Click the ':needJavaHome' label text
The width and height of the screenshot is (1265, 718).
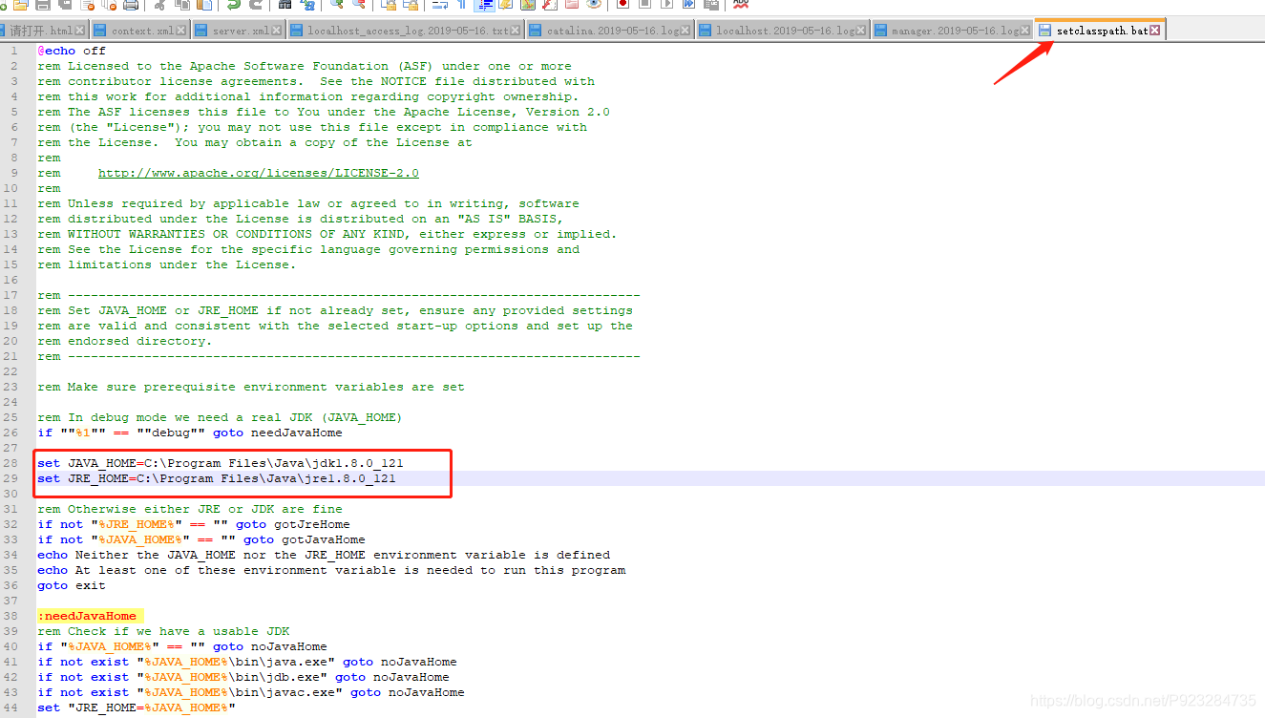(x=87, y=616)
